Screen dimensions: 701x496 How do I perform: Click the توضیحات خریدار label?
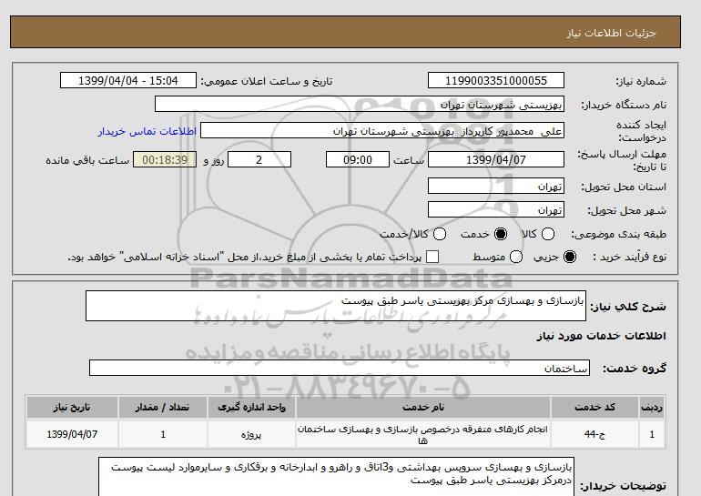coord(623,486)
